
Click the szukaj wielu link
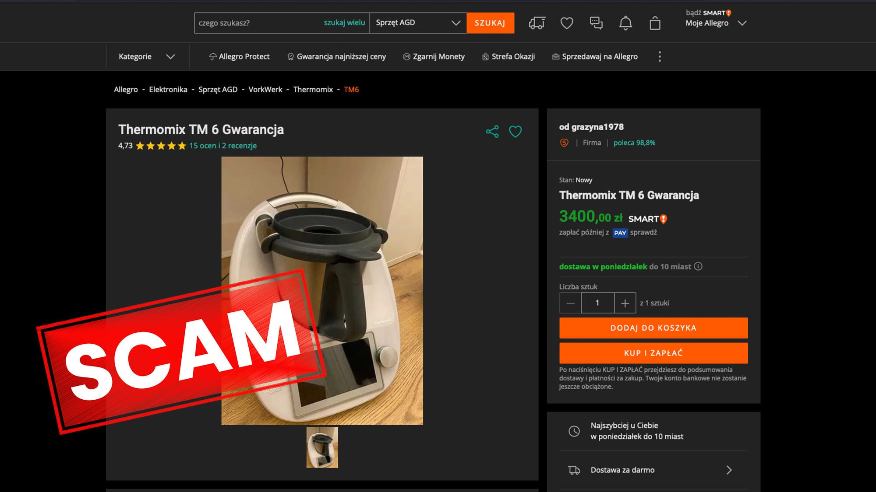[x=344, y=23]
